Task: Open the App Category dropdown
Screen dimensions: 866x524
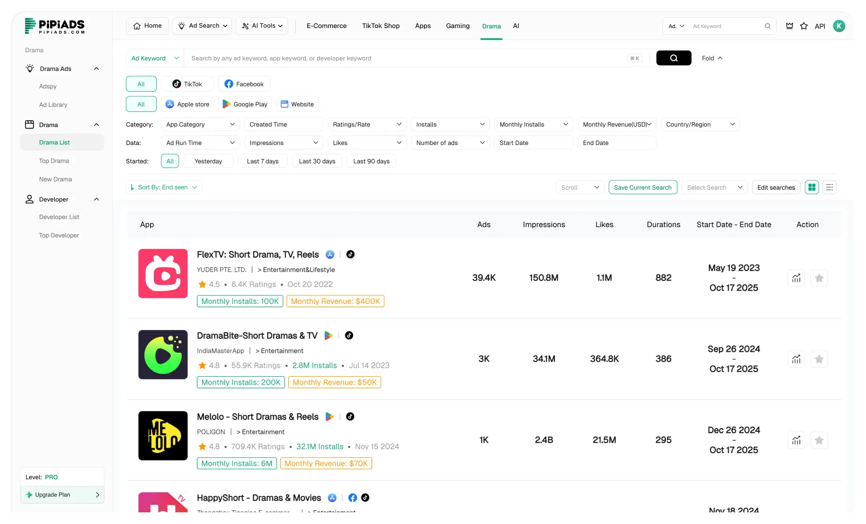Action: pos(200,124)
